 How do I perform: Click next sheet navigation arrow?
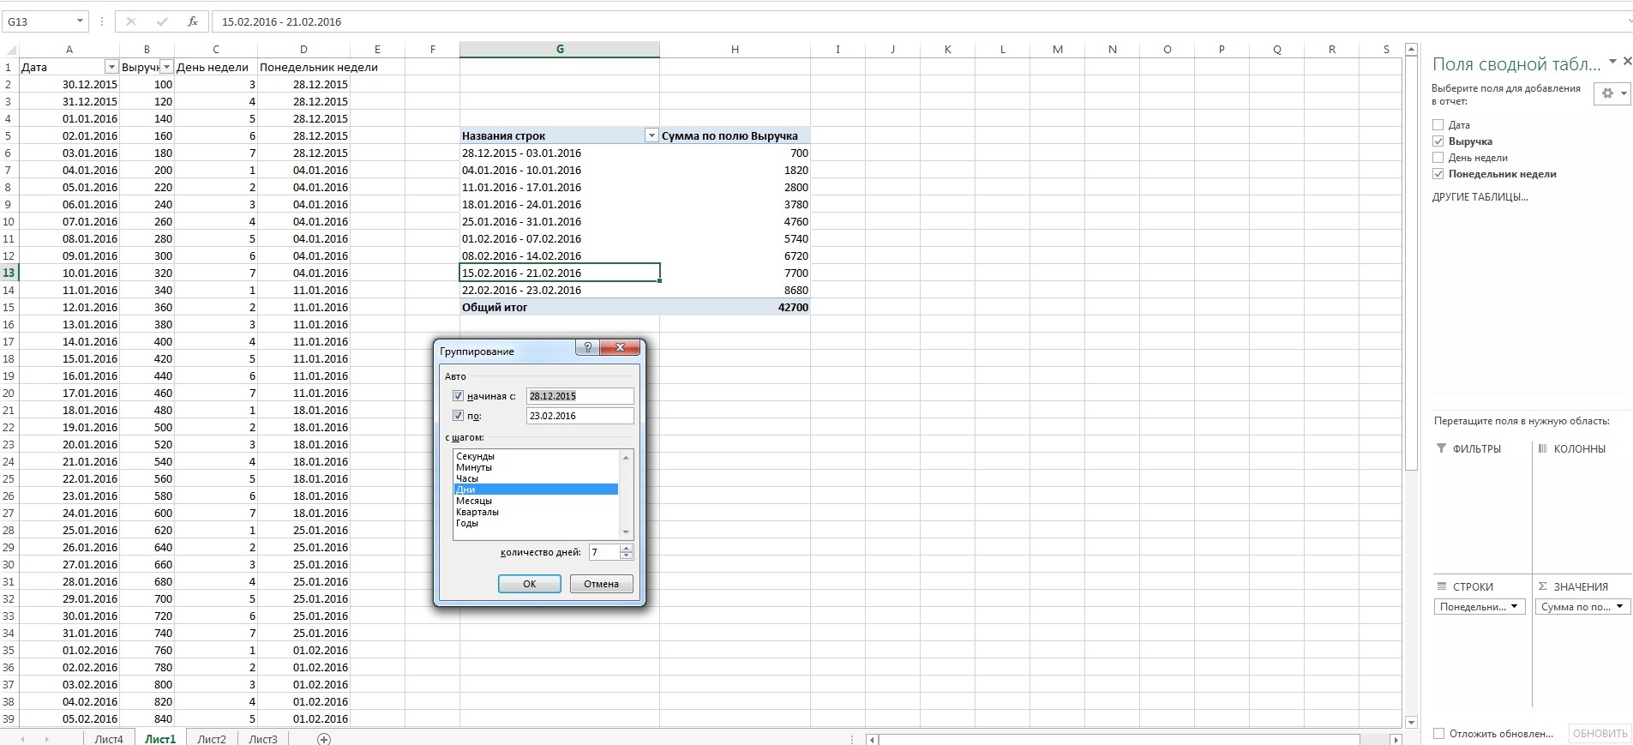click(46, 738)
